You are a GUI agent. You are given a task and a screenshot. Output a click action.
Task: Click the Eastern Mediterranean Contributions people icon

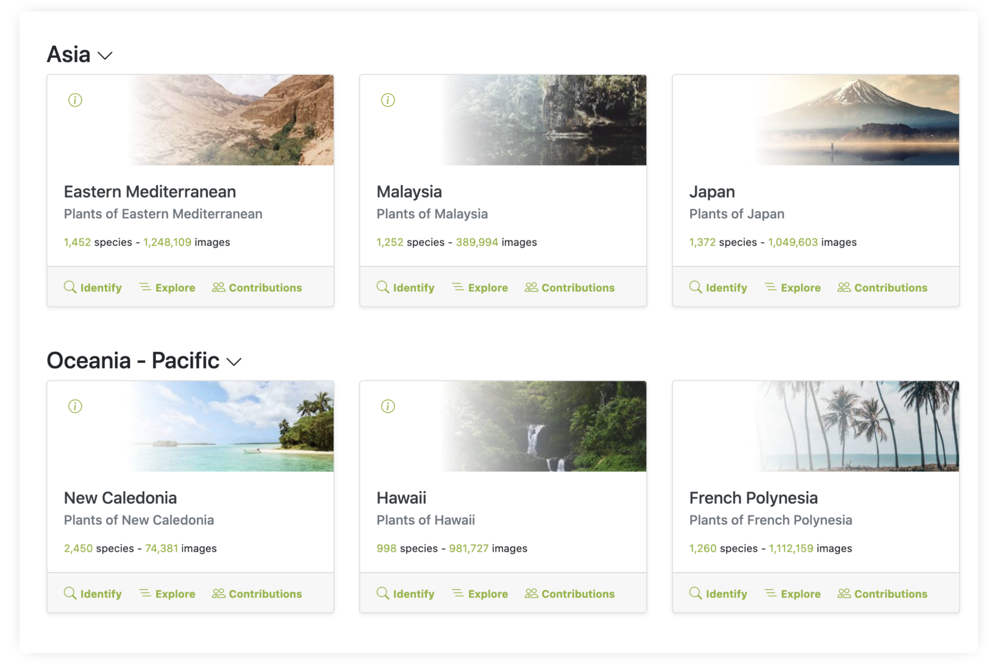219,288
